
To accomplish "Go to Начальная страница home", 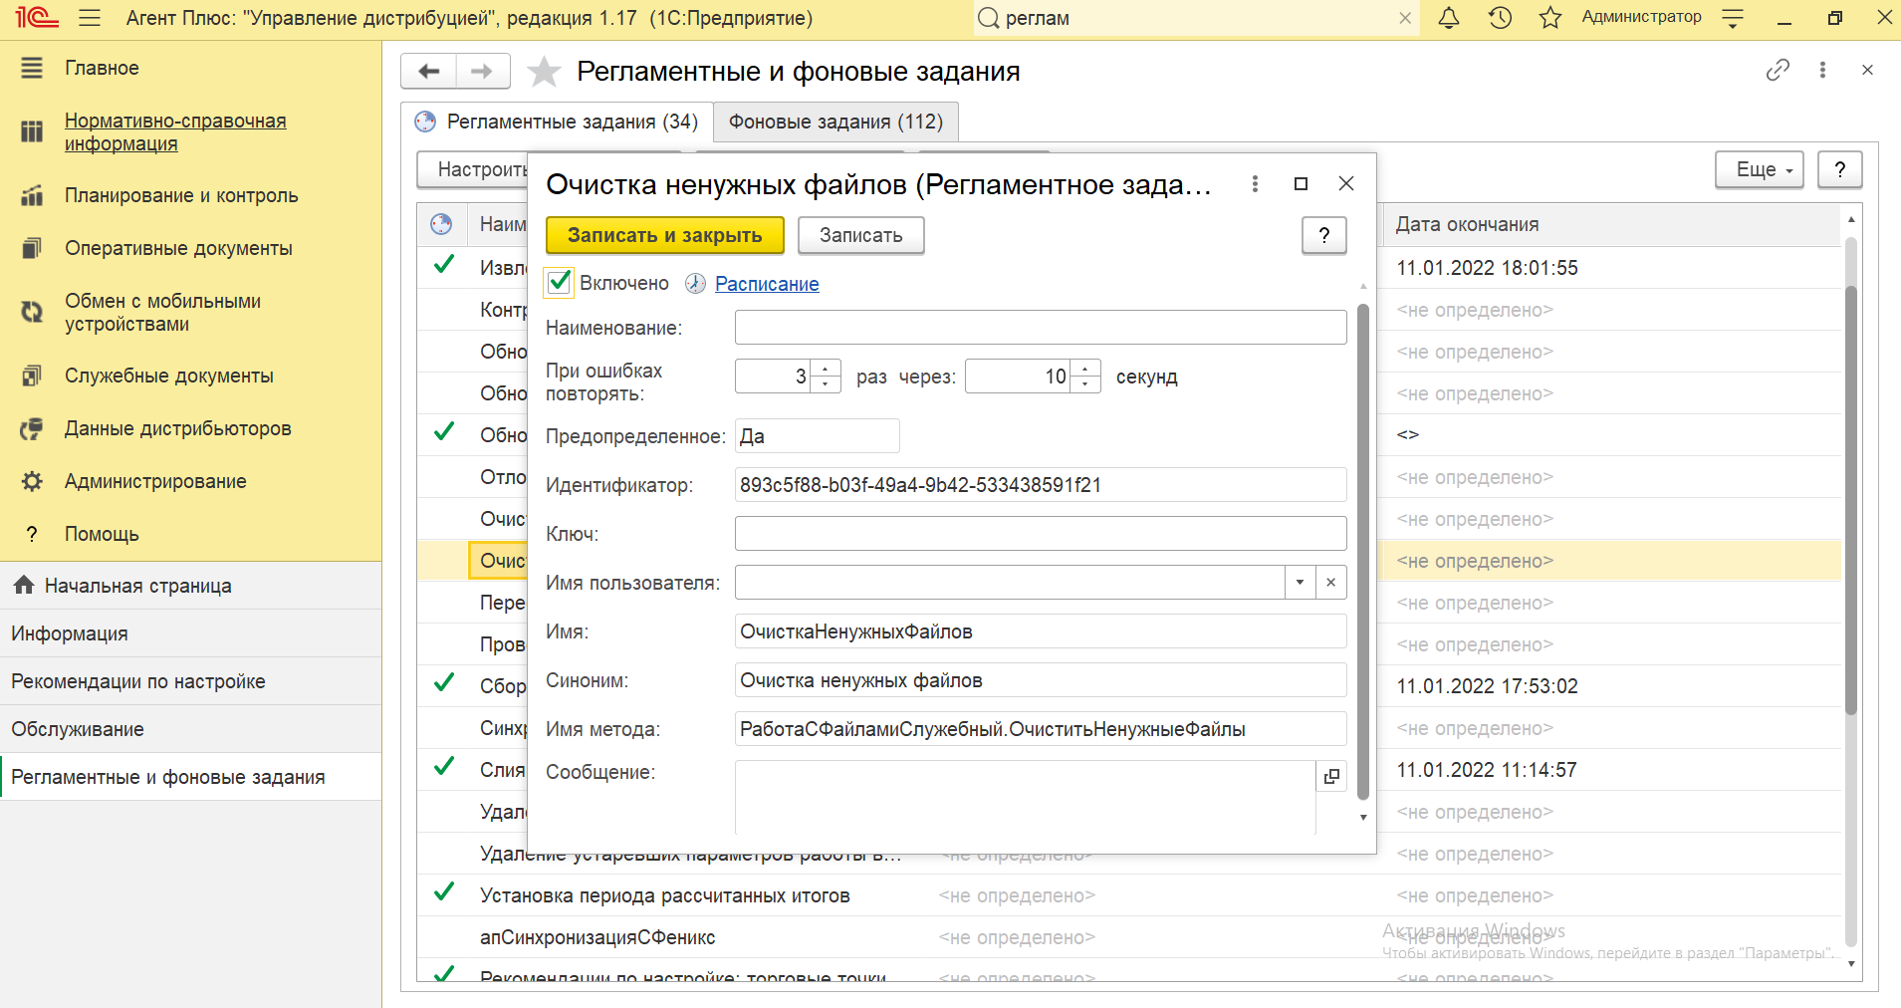I will 191,586.
